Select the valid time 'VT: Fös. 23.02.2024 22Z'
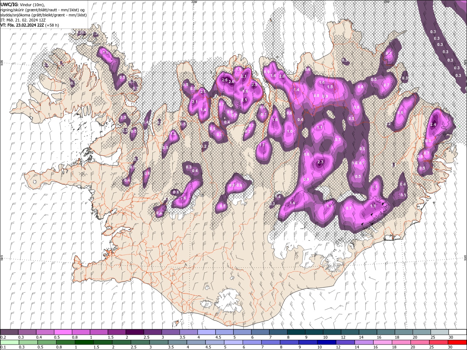 22,25
